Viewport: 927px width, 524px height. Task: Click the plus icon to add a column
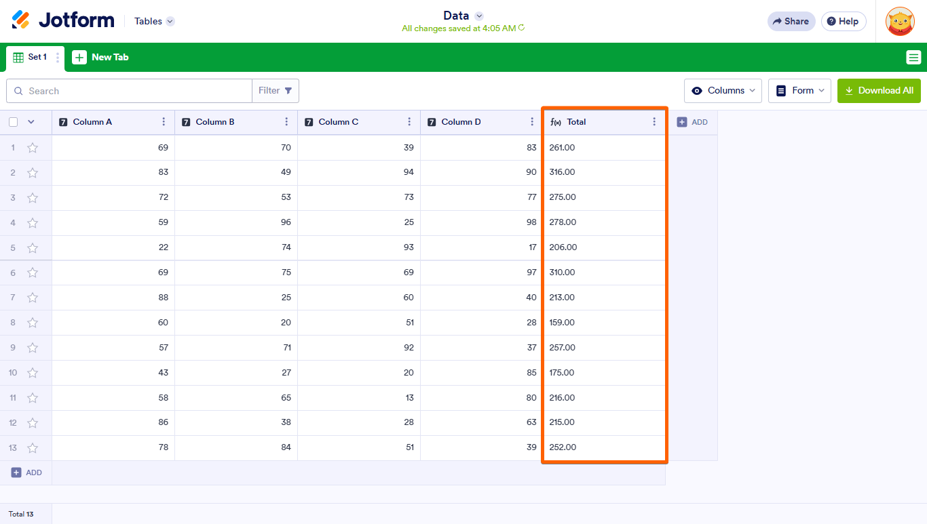[682, 122]
